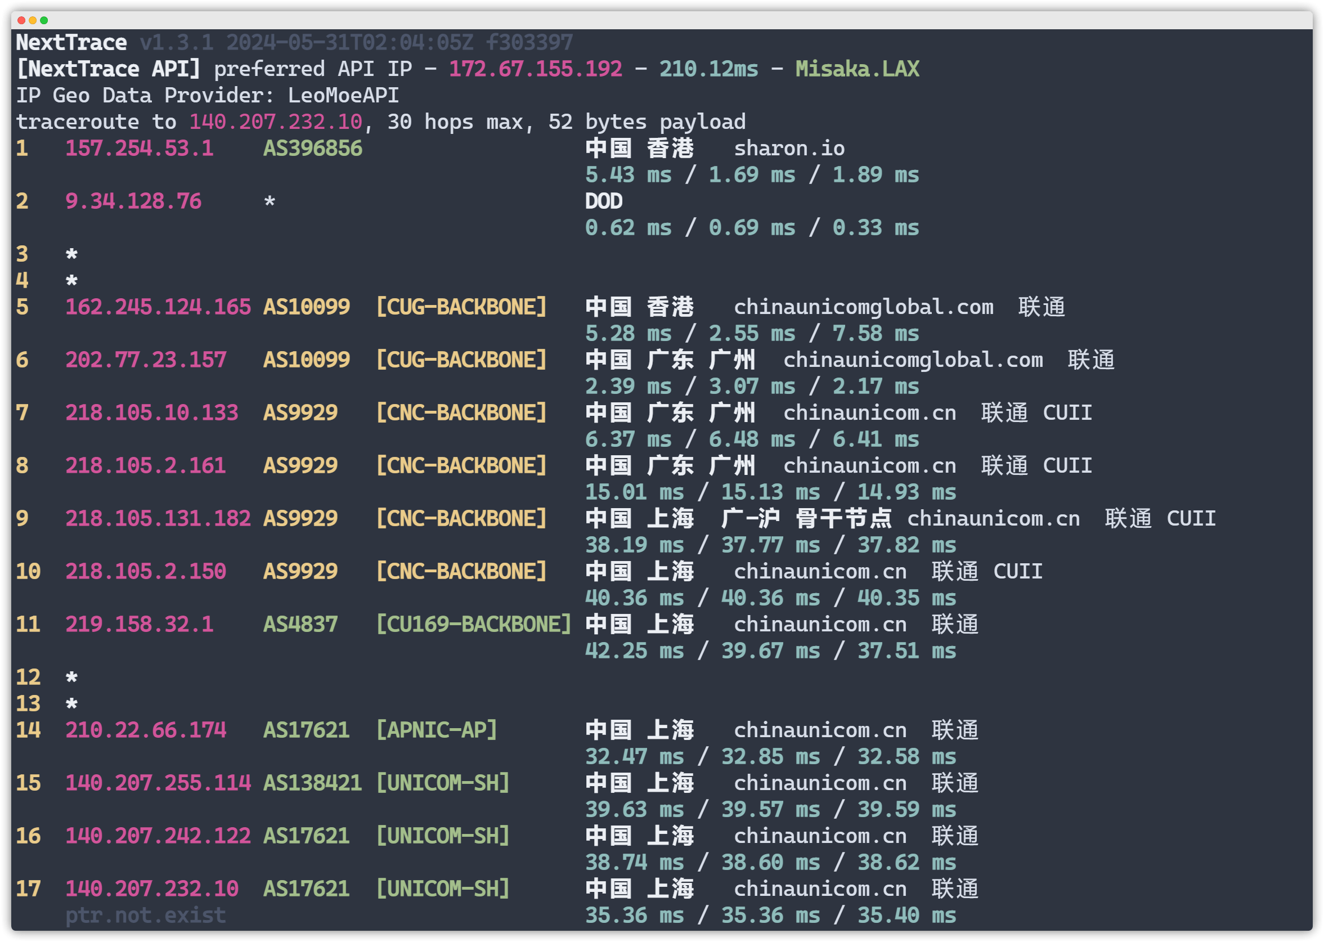
Task: Click hop 14 IP 210.22.66.174
Action: [x=146, y=730]
